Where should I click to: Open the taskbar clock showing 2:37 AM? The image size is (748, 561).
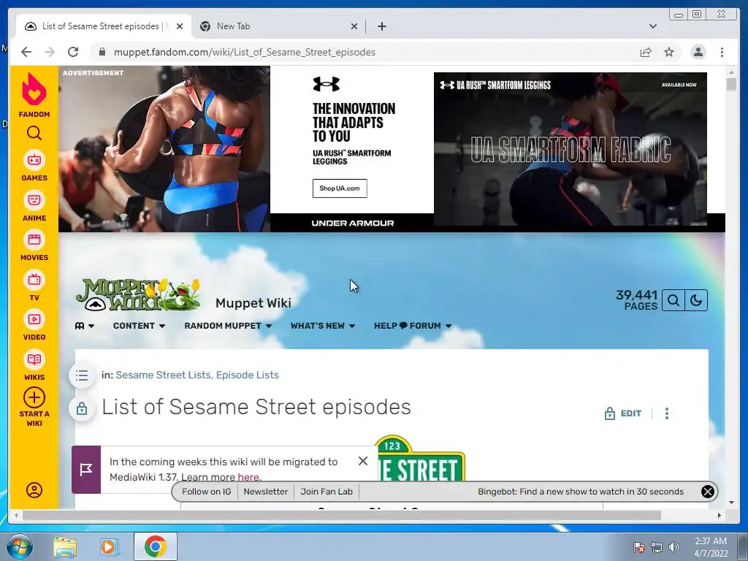(x=711, y=547)
